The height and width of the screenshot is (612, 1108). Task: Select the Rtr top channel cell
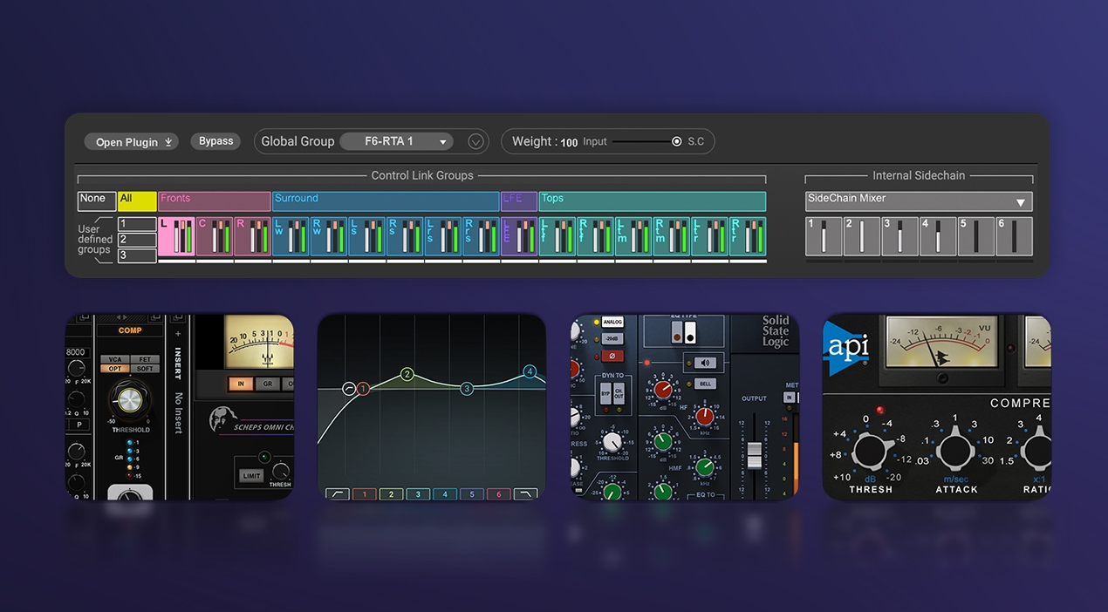coord(748,236)
